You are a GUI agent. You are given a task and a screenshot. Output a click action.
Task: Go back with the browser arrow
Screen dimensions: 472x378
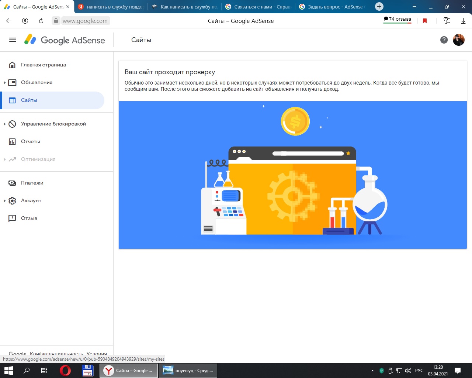click(x=9, y=21)
